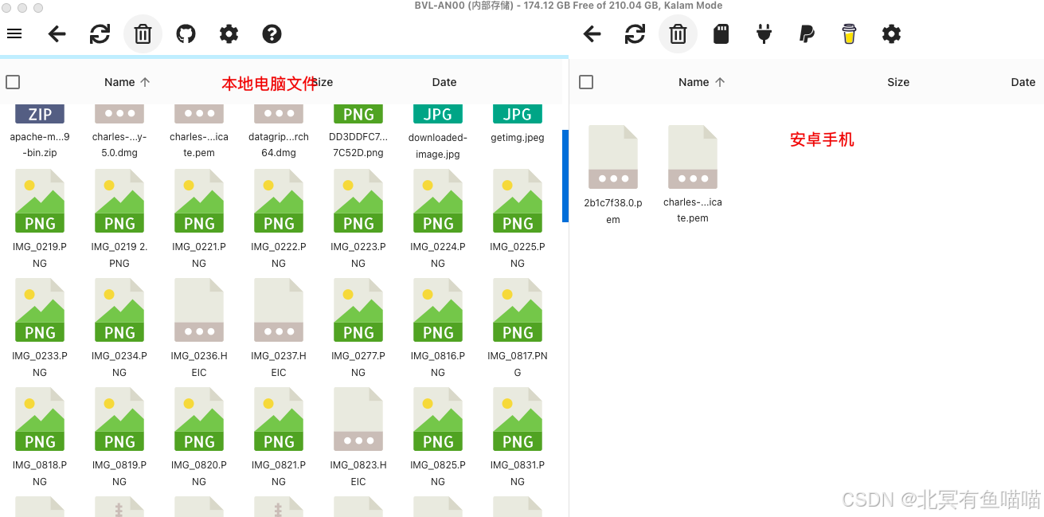Select IMG_0236.HEIC file
Screen dimensions: 1044x517
pos(199,311)
